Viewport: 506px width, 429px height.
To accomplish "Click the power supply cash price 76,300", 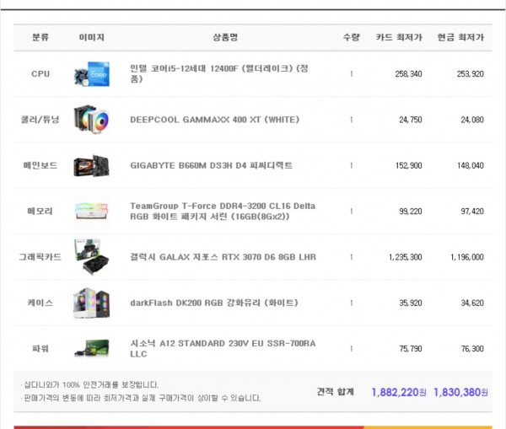I will click(x=472, y=349).
